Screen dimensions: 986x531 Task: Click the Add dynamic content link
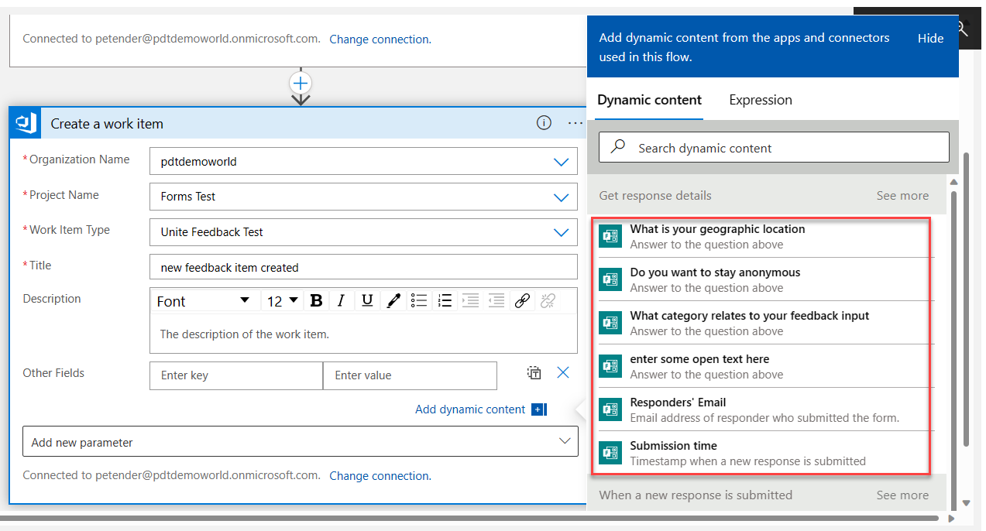470,409
